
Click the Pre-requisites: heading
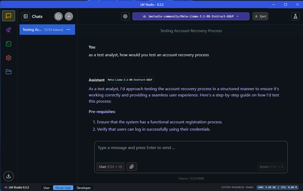click(x=102, y=112)
